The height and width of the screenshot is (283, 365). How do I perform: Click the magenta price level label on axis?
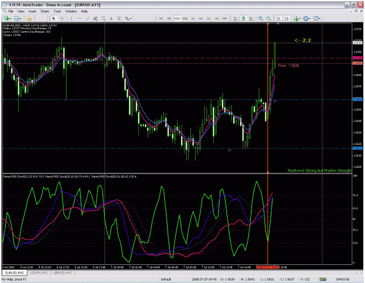pos(357,58)
